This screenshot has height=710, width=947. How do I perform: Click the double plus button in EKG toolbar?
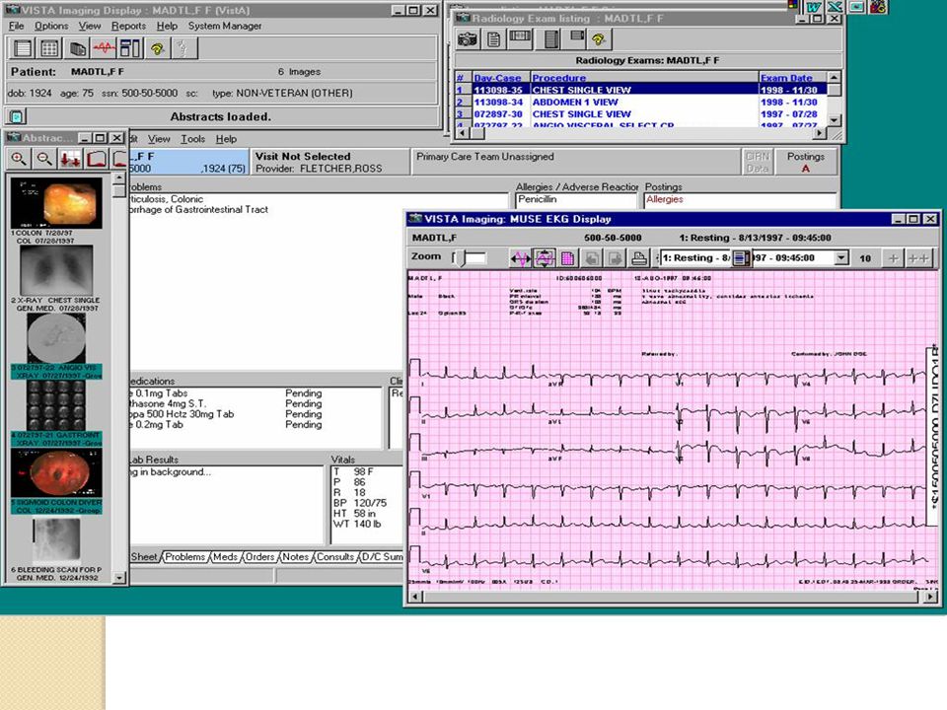pyautogui.click(x=918, y=258)
